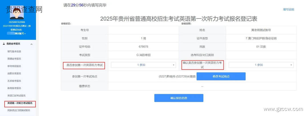Open the 是否参加第一次英语听力考试 dropdown
Image resolution: width=308 pixels, height=116 pixels.
point(143,65)
